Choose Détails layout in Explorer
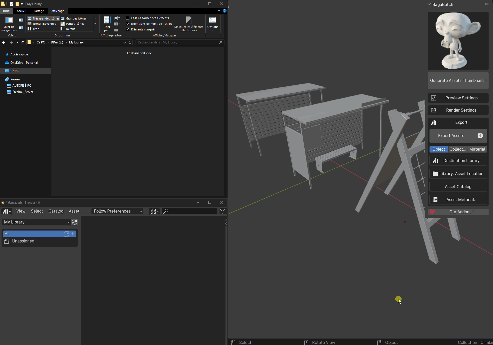The width and height of the screenshot is (493, 345). click(x=68, y=29)
